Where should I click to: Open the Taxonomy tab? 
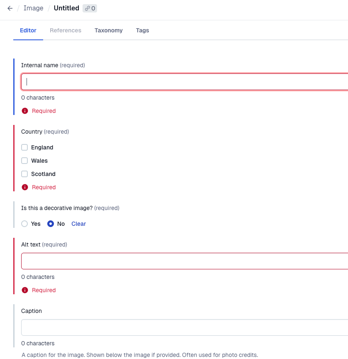108,30
